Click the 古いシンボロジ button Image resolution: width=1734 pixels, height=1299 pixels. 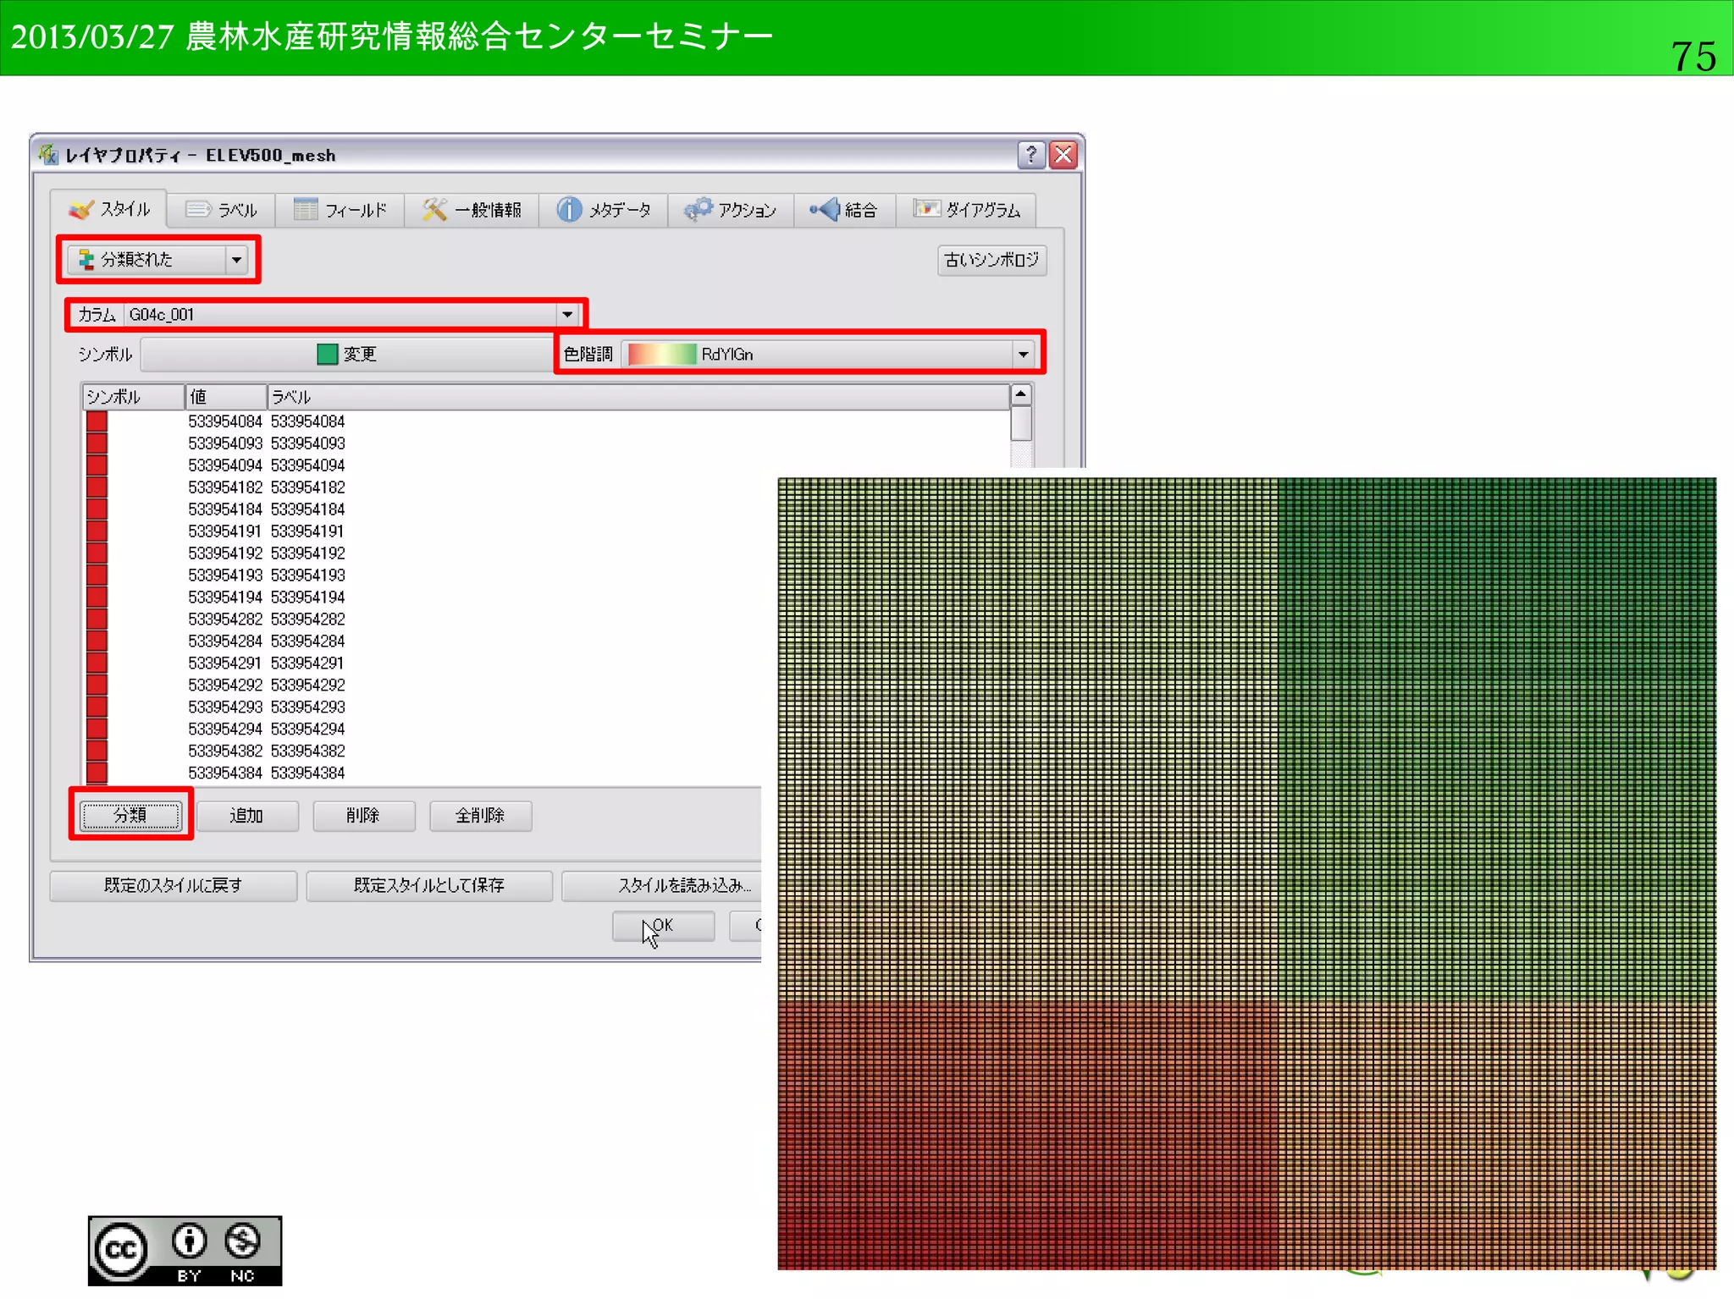(991, 260)
